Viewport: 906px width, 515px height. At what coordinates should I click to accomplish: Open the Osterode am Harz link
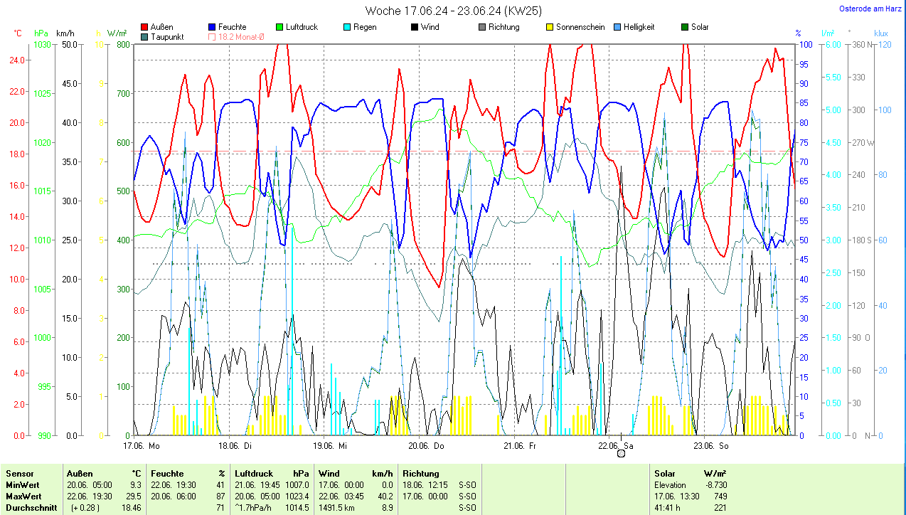870,9
